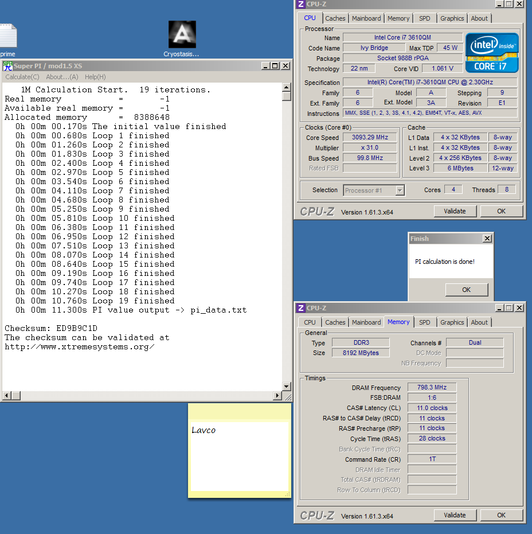The height and width of the screenshot is (534, 532).
Task: Click OK in bottom CPU-Z Memory window
Action: click(x=502, y=515)
